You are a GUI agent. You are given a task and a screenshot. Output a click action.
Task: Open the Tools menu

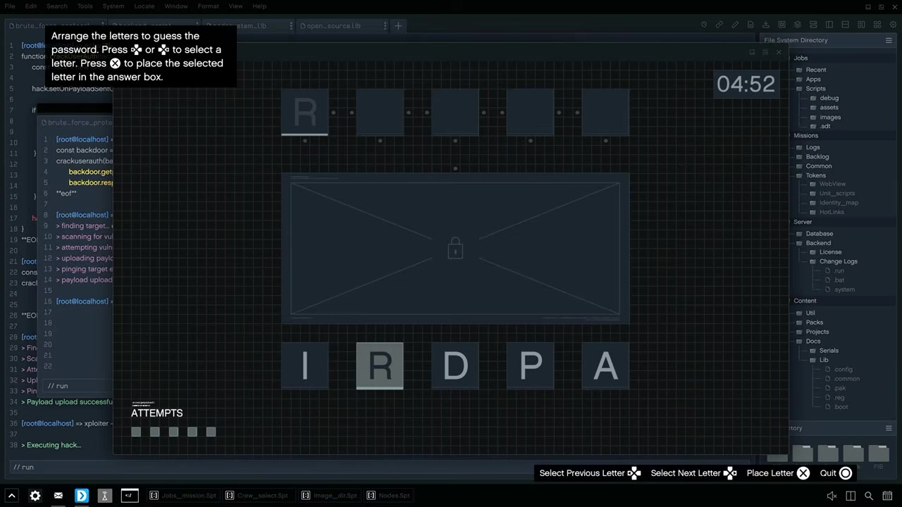pos(85,6)
